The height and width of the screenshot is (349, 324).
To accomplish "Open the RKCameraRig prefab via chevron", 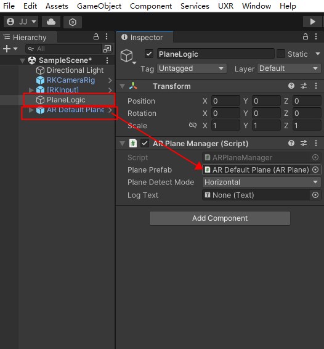I will (110, 80).
